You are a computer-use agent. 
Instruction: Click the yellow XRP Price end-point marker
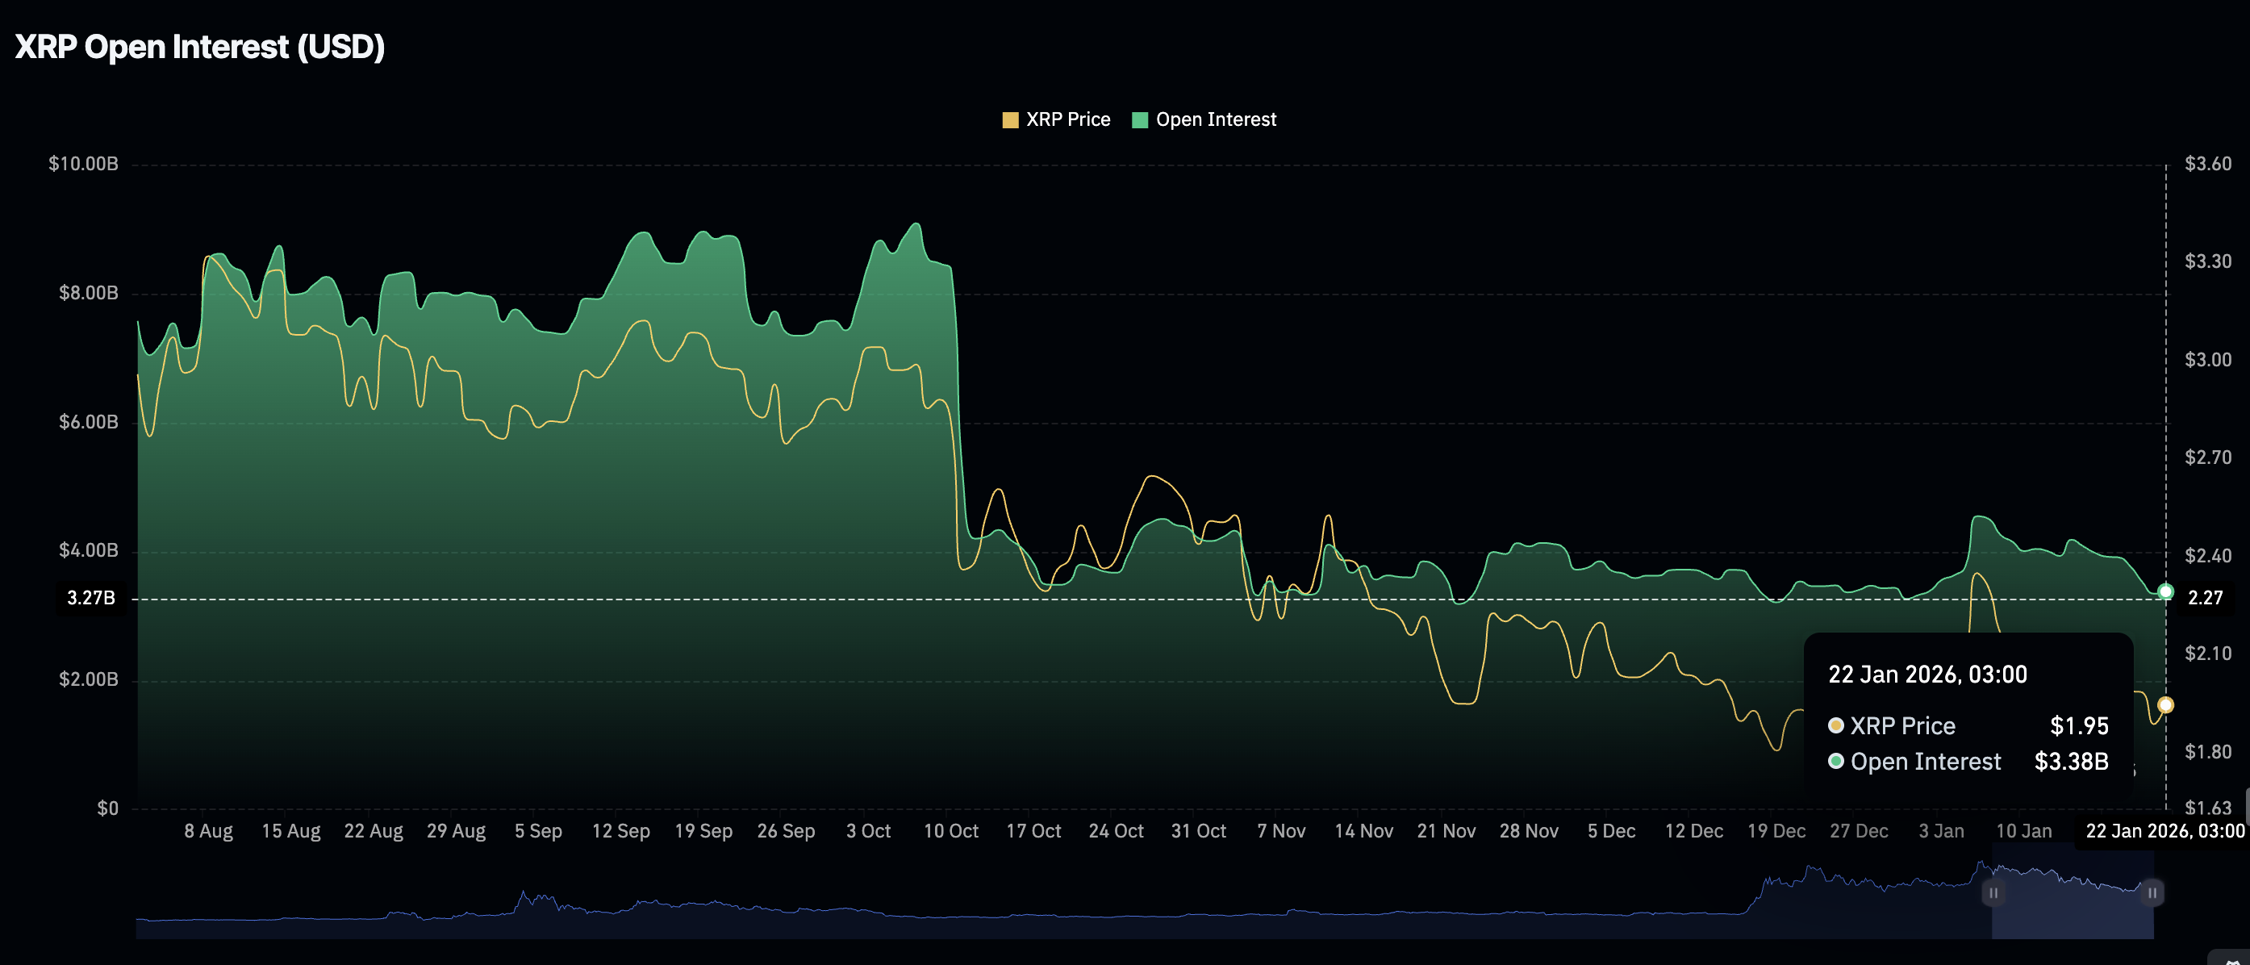tap(2165, 704)
